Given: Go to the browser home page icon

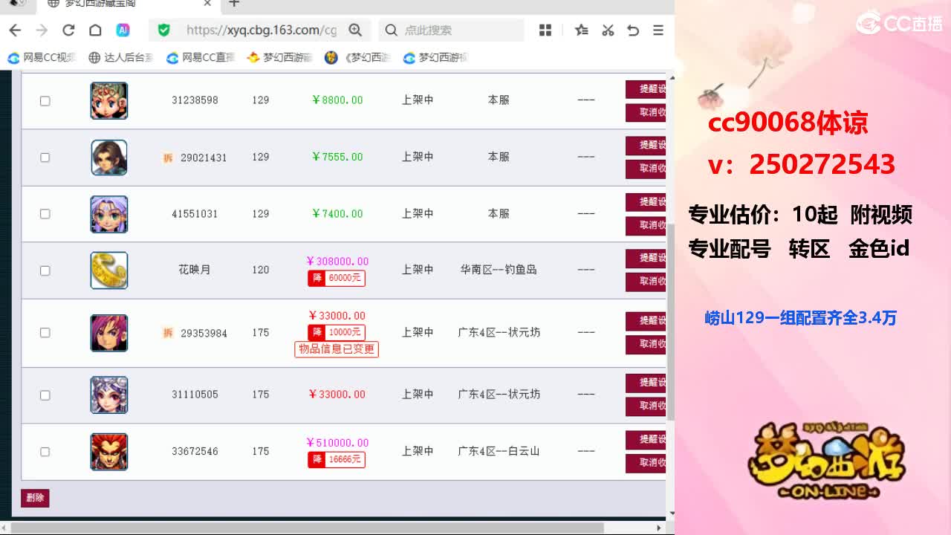Looking at the screenshot, I should [x=95, y=30].
